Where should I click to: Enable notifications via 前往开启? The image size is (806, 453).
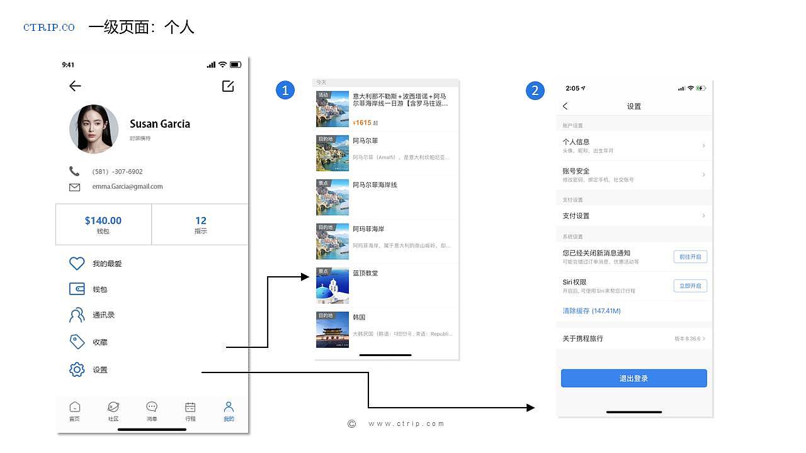tap(690, 257)
